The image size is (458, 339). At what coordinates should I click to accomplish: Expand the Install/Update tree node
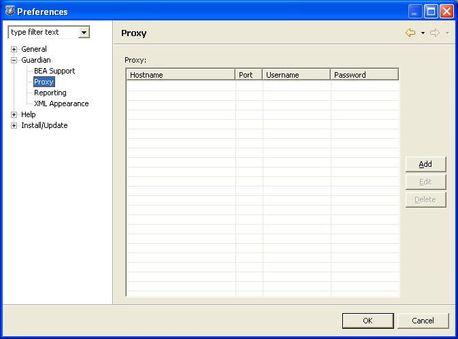pyautogui.click(x=14, y=126)
